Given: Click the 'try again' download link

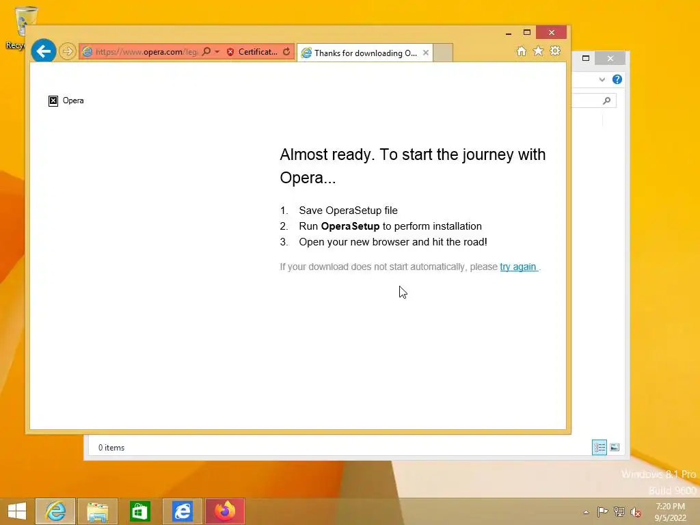Looking at the screenshot, I should (518, 267).
